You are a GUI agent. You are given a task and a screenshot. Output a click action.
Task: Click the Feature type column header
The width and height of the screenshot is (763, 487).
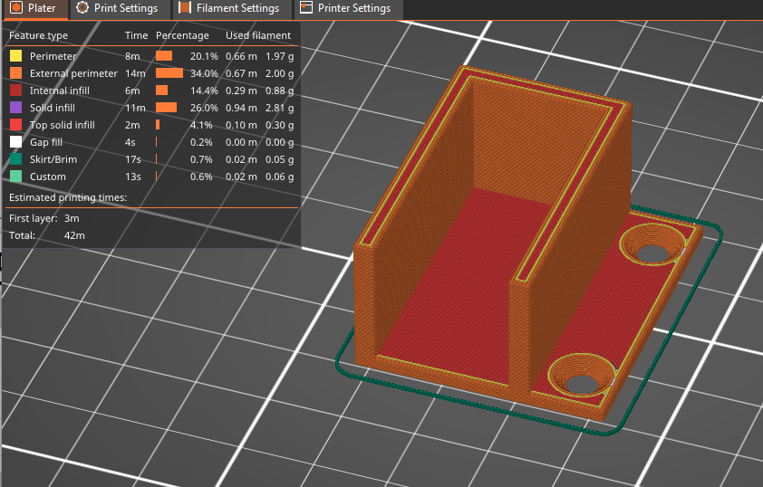pos(38,35)
